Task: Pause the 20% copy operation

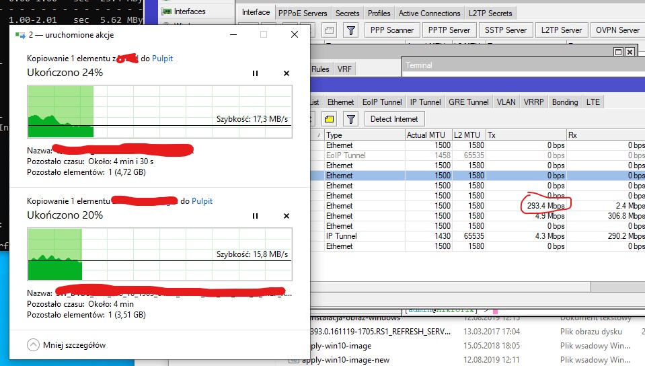Action: tap(255, 216)
